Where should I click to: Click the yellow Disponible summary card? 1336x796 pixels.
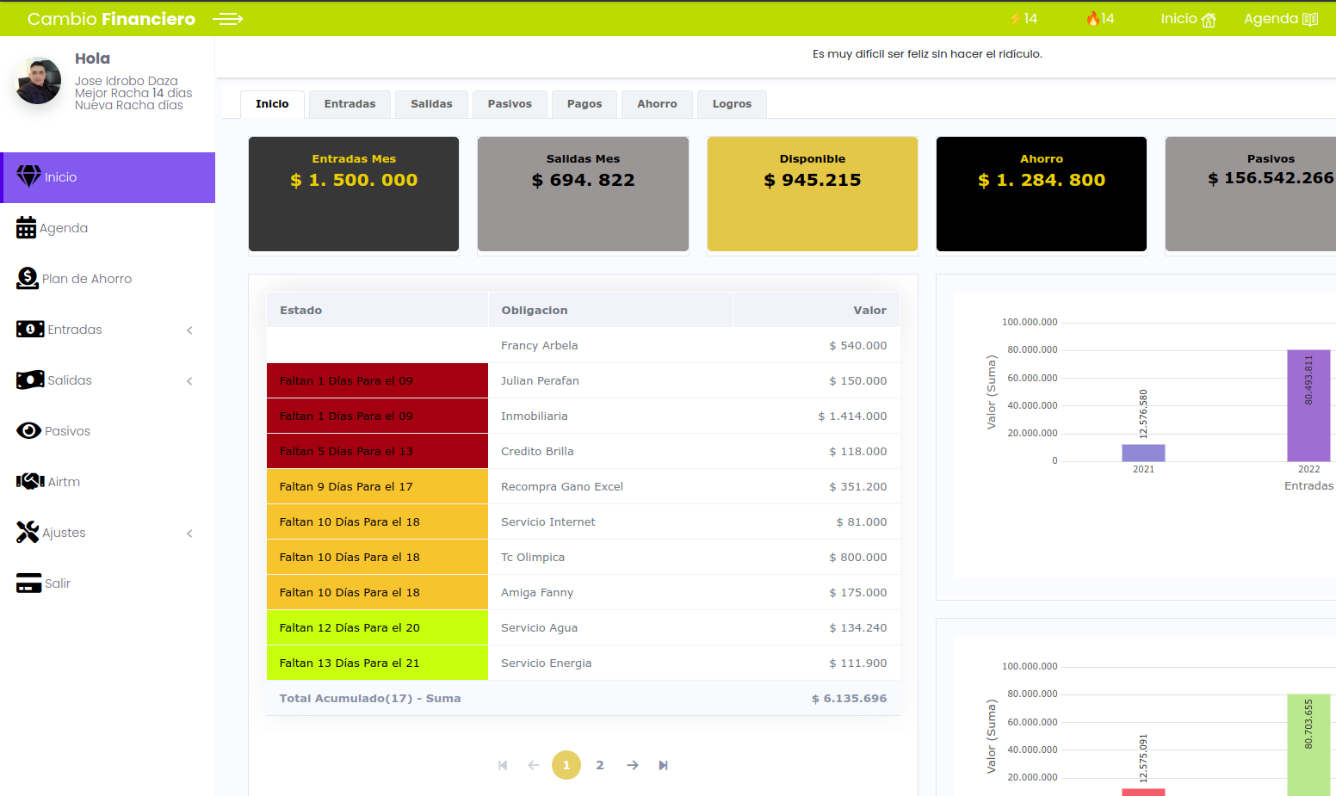pos(812,194)
